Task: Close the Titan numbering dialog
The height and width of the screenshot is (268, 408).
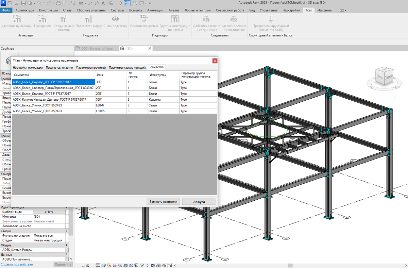Action: (215, 61)
